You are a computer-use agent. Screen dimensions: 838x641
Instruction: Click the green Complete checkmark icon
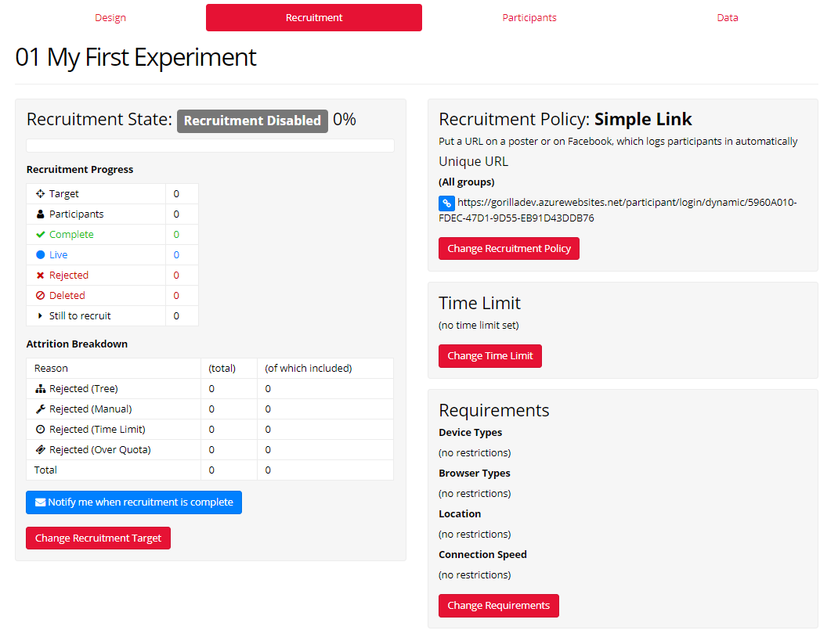[x=41, y=234]
